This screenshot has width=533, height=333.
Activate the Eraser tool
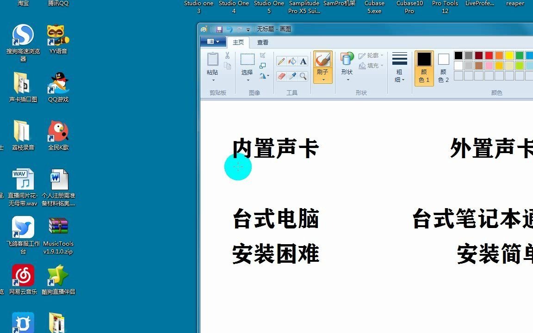[281, 76]
